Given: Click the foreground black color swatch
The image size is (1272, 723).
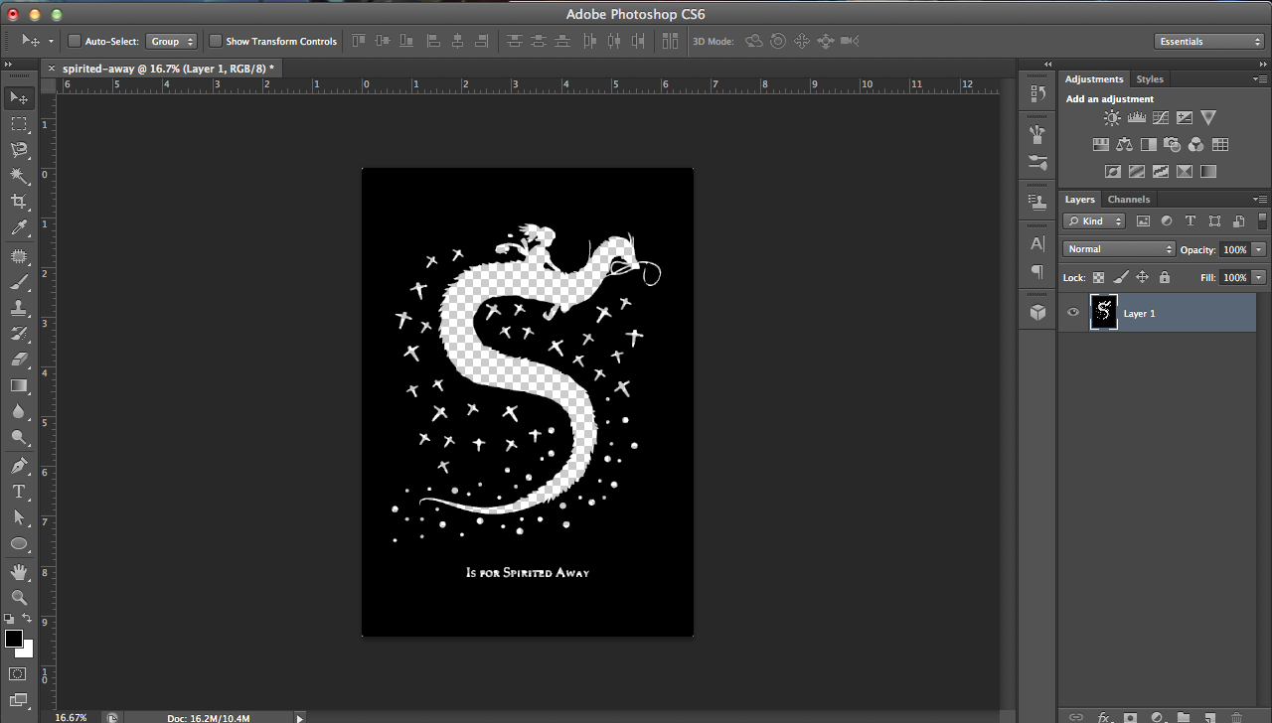Looking at the screenshot, I should (x=14, y=639).
